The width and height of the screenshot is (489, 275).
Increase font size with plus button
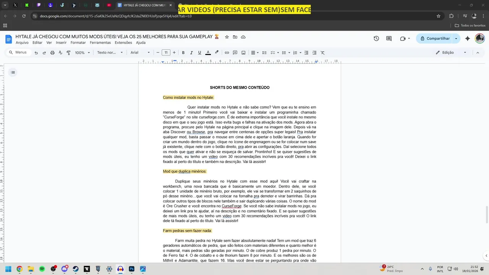pyautogui.click(x=174, y=53)
